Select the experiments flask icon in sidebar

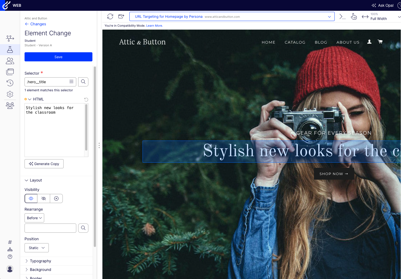pos(10,50)
